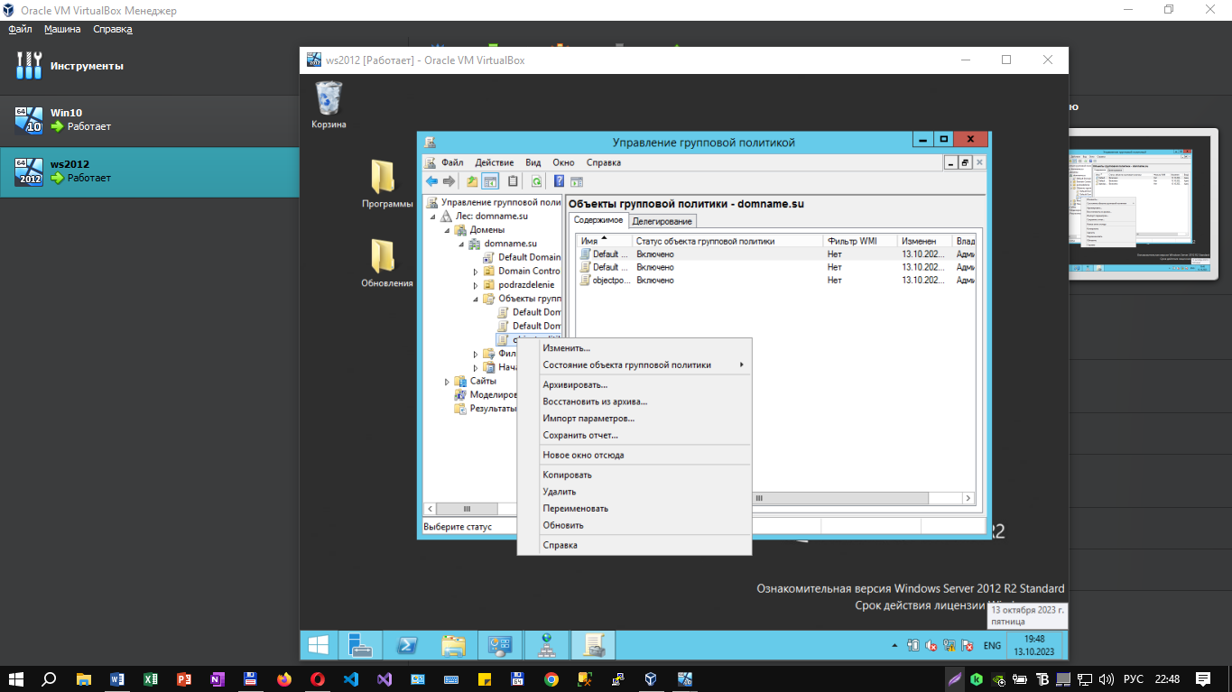Click the clipboard icon in the GPMC toolbar
Viewport: 1232px width, 692px height.
click(513, 181)
